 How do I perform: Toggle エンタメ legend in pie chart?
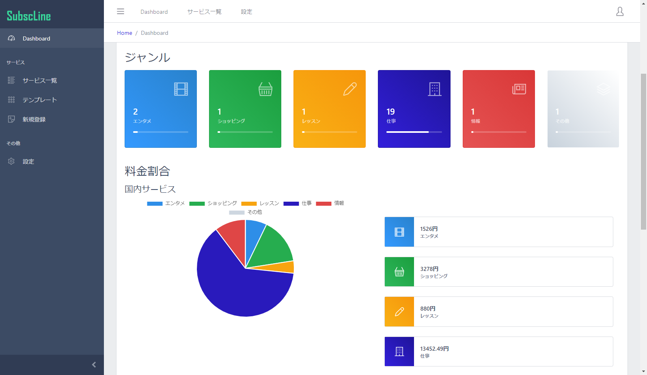point(166,203)
